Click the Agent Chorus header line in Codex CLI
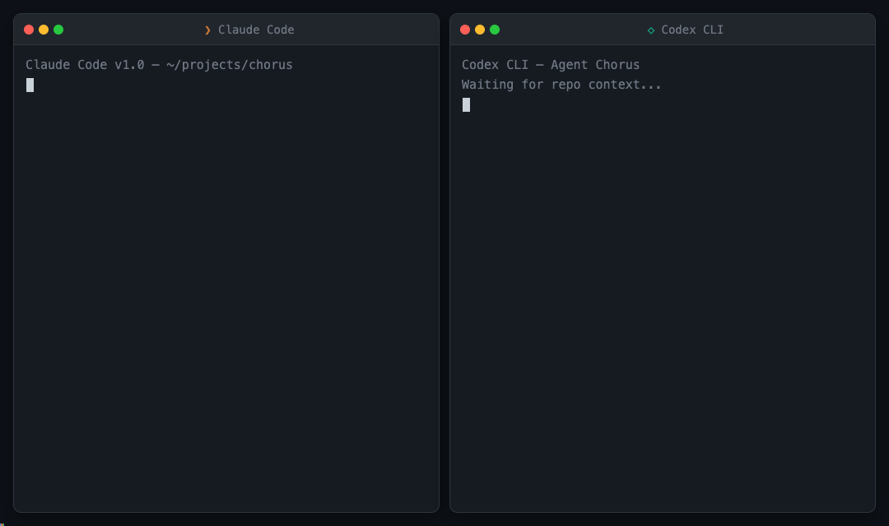The width and height of the screenshot is (889, 526). 550,64
